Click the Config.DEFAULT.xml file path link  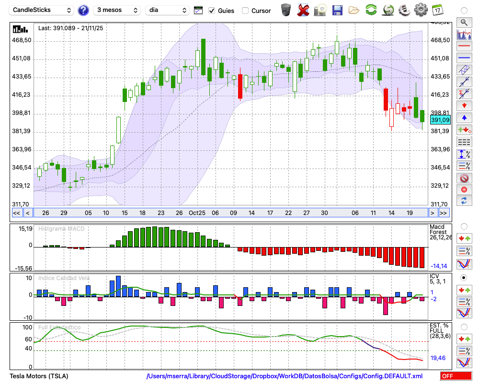click(285, 376)
